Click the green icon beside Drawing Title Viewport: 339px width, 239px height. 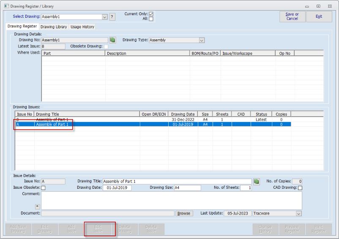coord(257,181)
